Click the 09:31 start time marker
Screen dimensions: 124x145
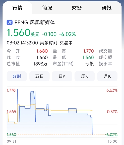coord(11,141)
